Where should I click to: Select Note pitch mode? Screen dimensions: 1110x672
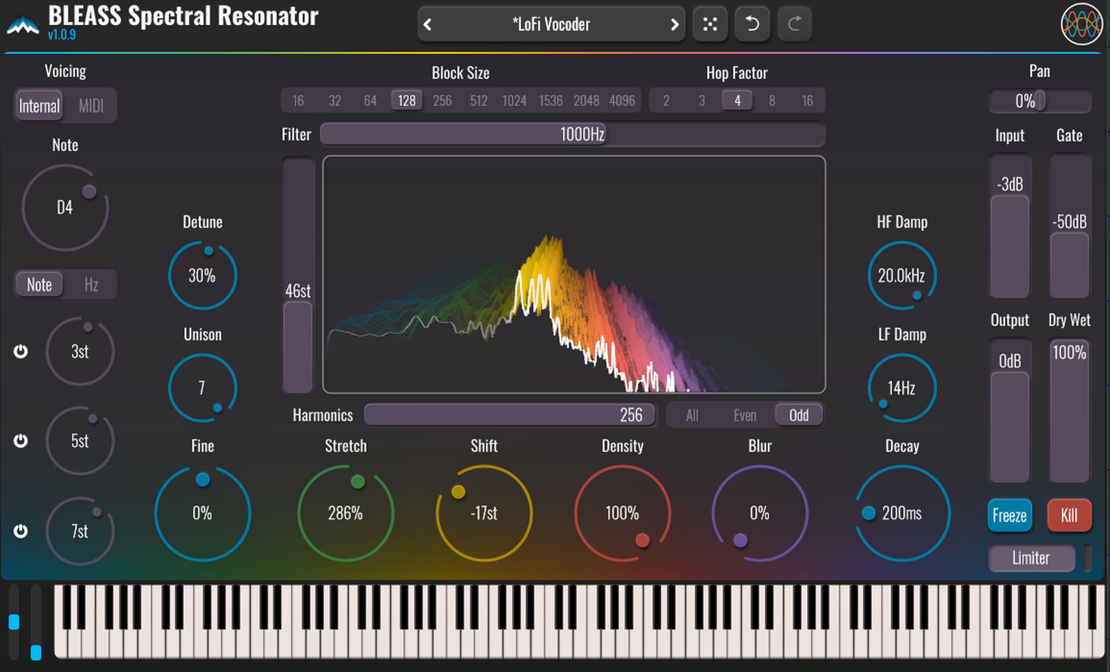pos(39,285)
